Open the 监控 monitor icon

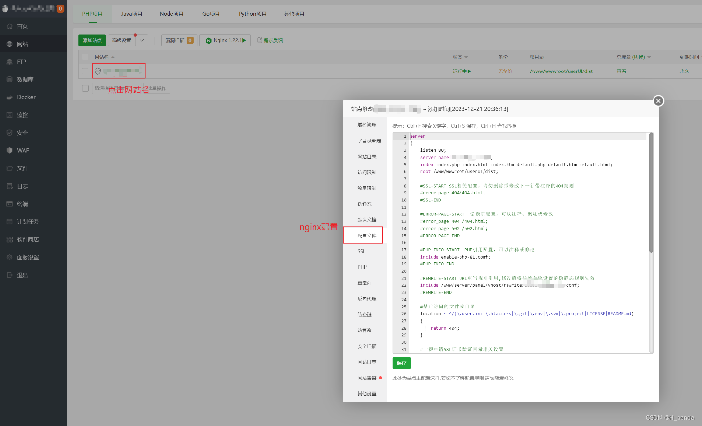pos(9,115)
